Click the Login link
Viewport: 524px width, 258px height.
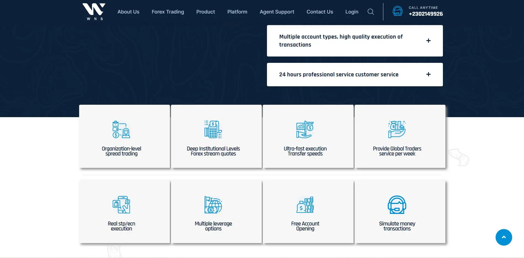[x=352, y=12]
